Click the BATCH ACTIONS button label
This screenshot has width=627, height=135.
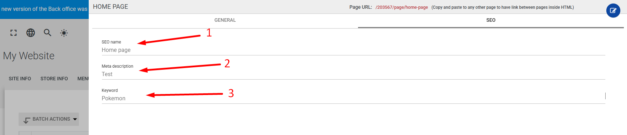pyautogui.click(x=51, y=119)
